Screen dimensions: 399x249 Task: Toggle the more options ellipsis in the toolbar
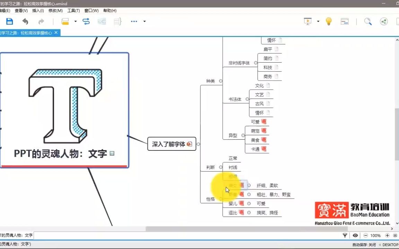pos(134,21)
